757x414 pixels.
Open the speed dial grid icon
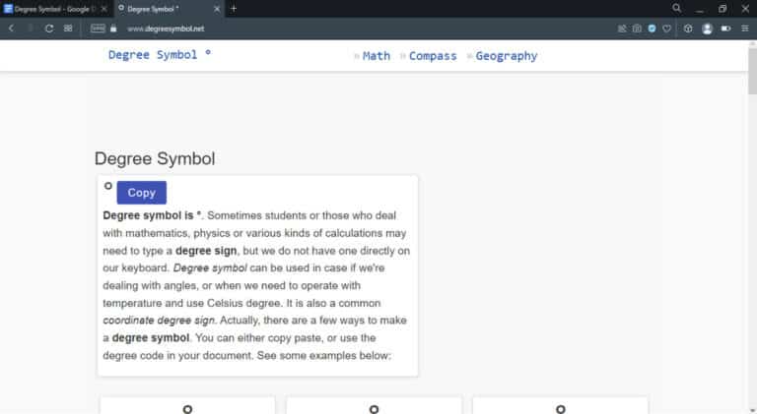68,29
